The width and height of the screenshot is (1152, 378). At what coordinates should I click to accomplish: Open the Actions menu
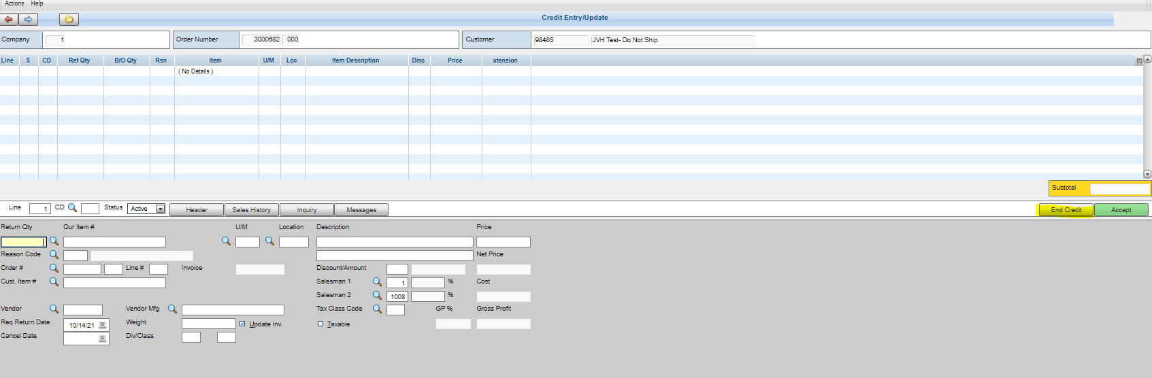[14, 3]
